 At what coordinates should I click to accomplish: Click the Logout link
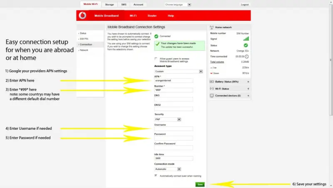(245, 5)
